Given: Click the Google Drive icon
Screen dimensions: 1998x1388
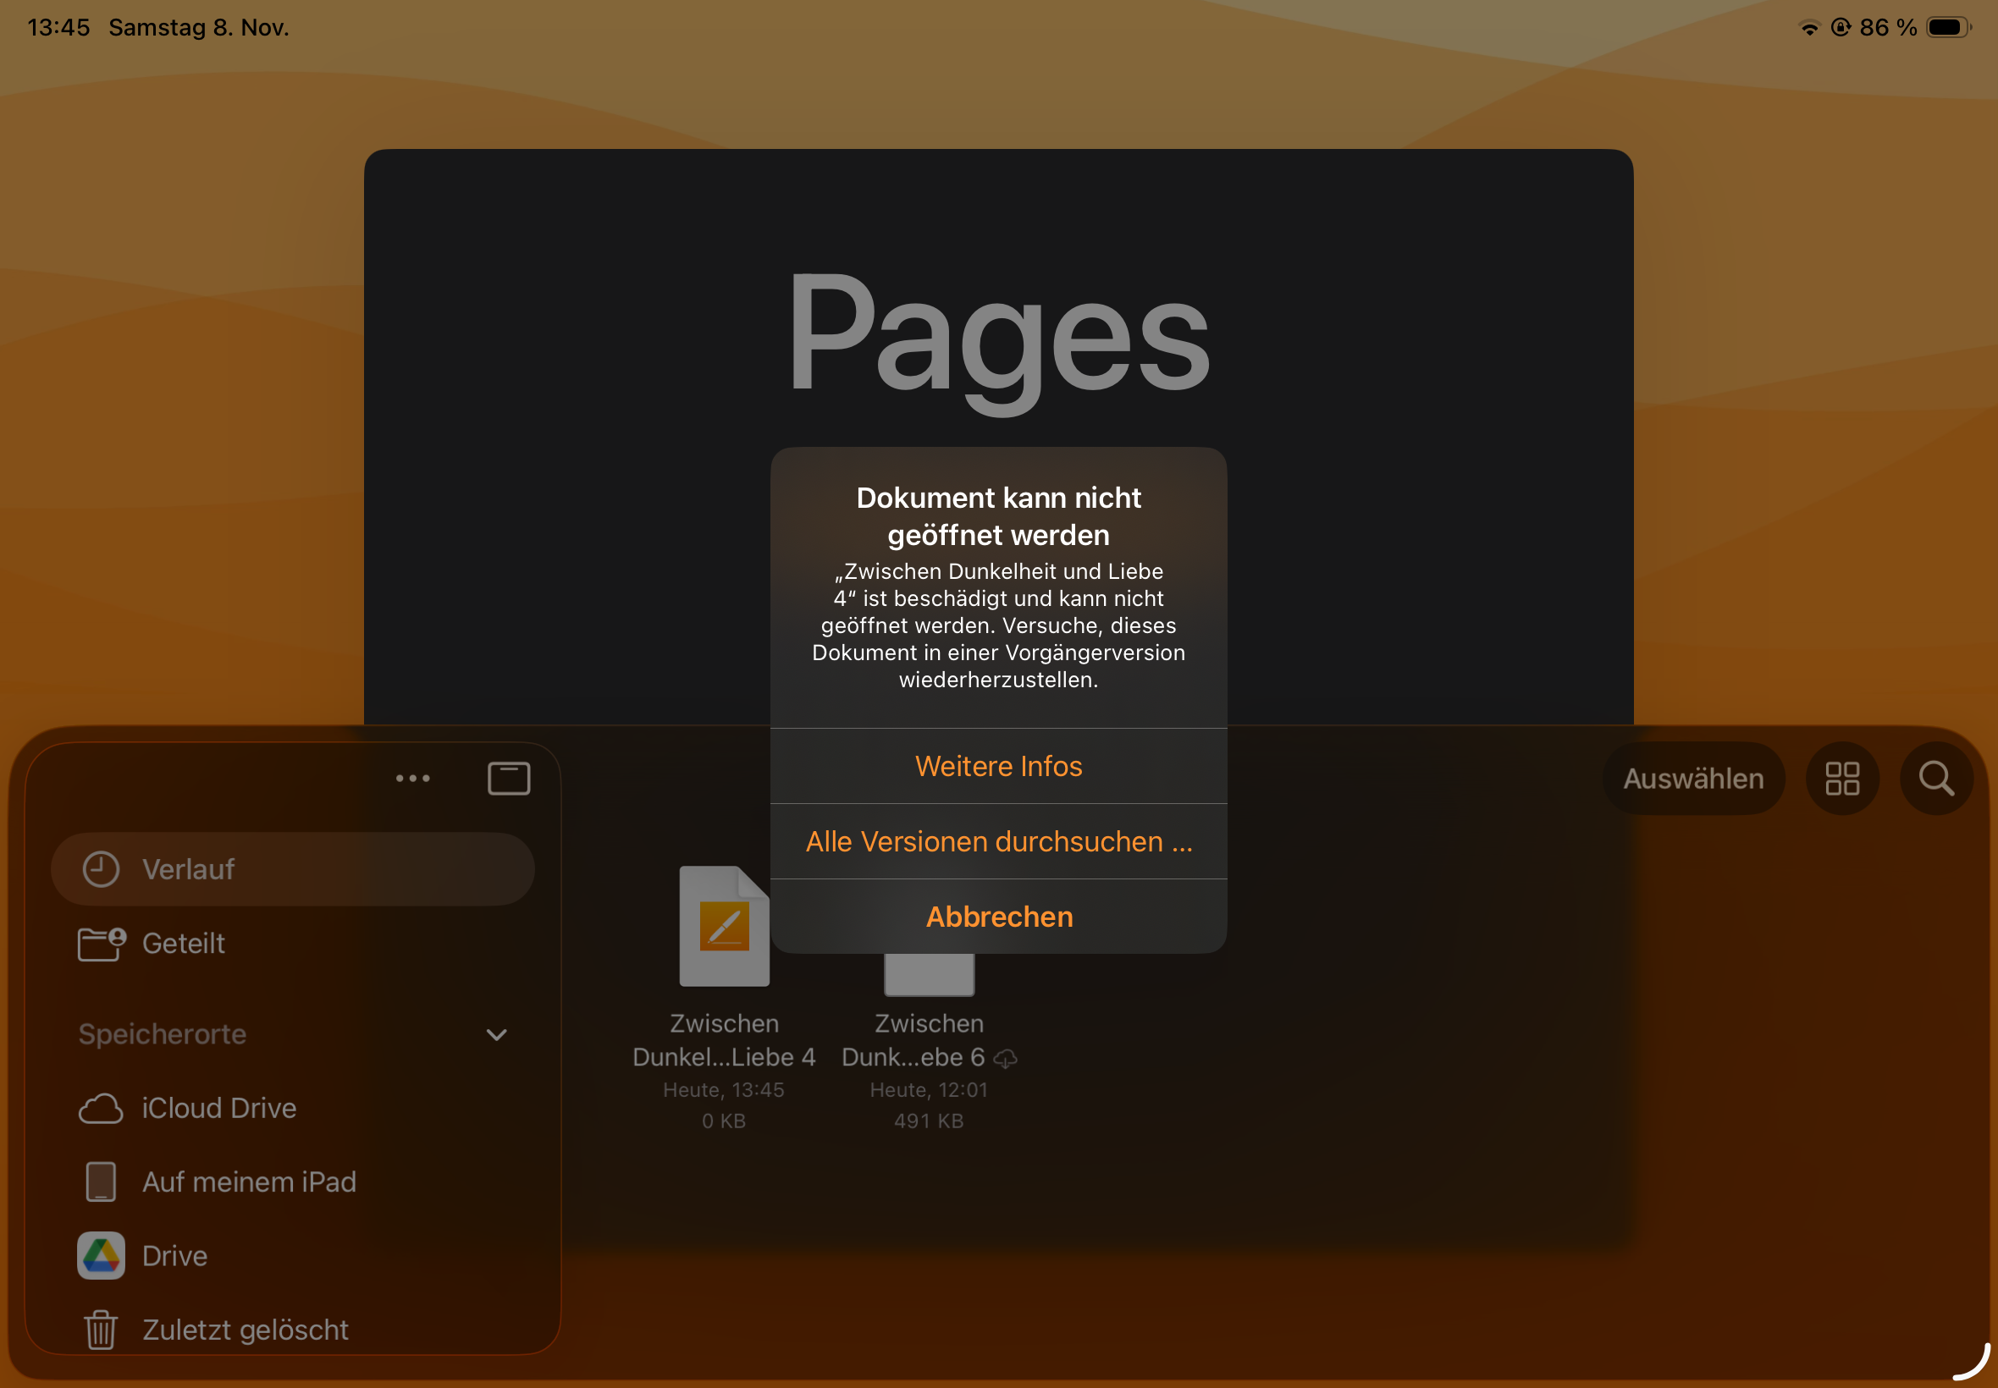Looking at the screenshot, I should pyautogui.click(x=101, y=1256).
